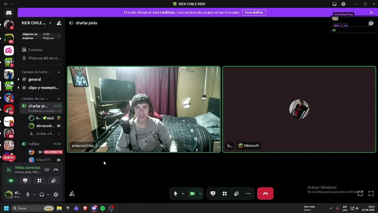Invite friends using bottom-left call icon
Screen dimensions: 378x213
coord(72,194)
